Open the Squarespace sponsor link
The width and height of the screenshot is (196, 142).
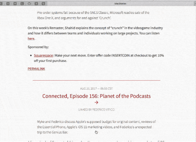point(43,55)
